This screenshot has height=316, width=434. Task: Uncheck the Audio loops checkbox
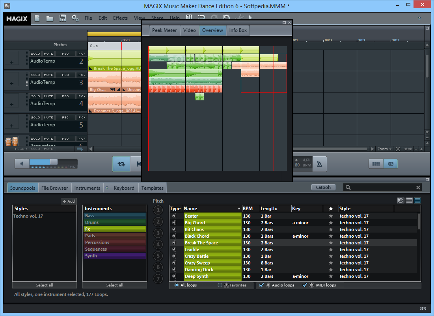coord(261,285)
